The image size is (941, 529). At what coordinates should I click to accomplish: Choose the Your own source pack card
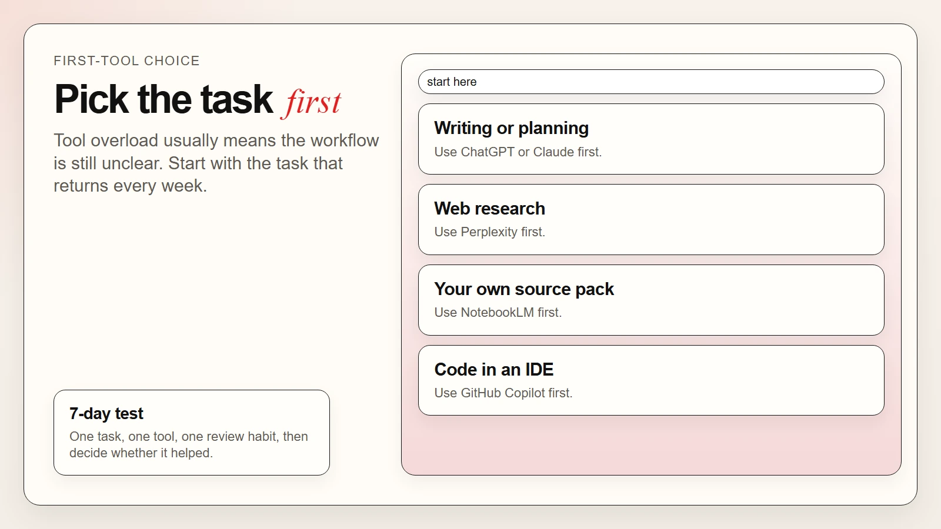coord(651,300)
